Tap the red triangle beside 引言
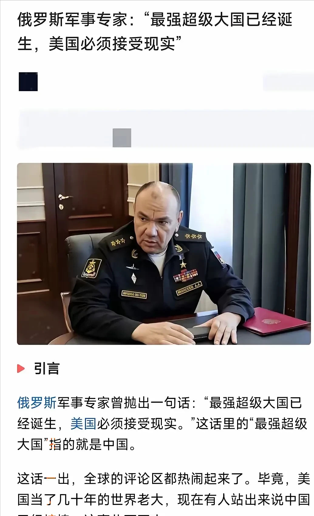Viewport: 314px width, 516px height. coord(21,368)
